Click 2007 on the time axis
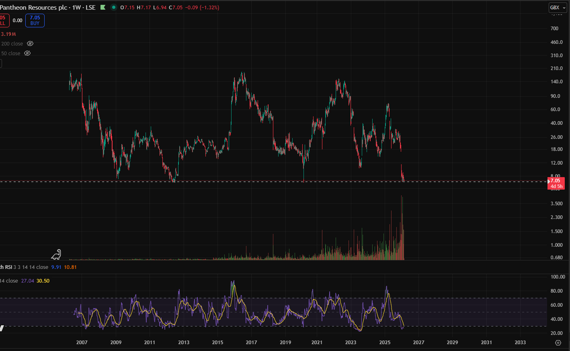This screenshot has height=351, width=570. pos(82,342)
